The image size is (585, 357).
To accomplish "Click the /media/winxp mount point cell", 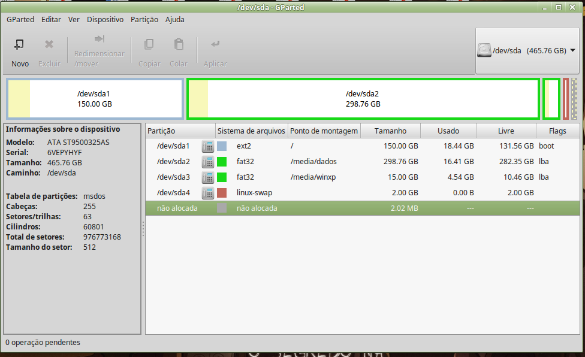I will (x=313, y=177).
